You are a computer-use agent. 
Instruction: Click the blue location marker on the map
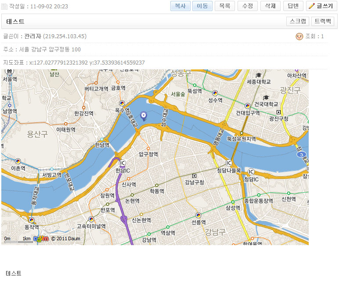tap(143, 116)
